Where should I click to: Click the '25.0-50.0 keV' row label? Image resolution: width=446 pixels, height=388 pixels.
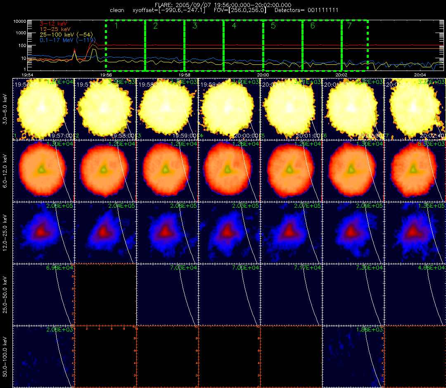pyautogui.click(x=5, y=295)
